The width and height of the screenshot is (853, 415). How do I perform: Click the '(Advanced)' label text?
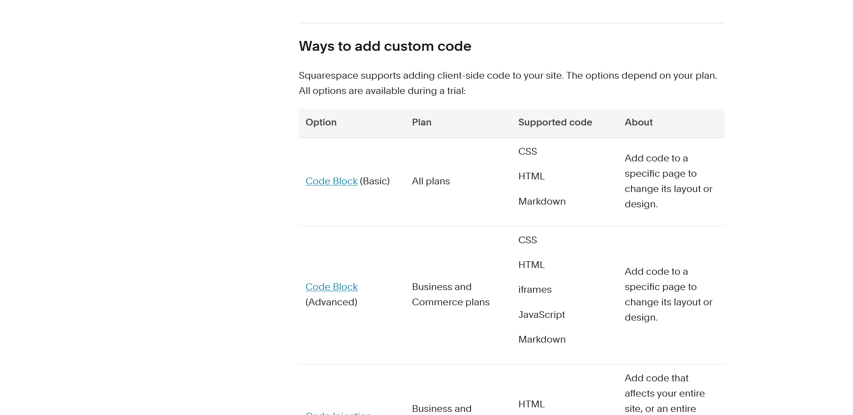click(331, 302)
